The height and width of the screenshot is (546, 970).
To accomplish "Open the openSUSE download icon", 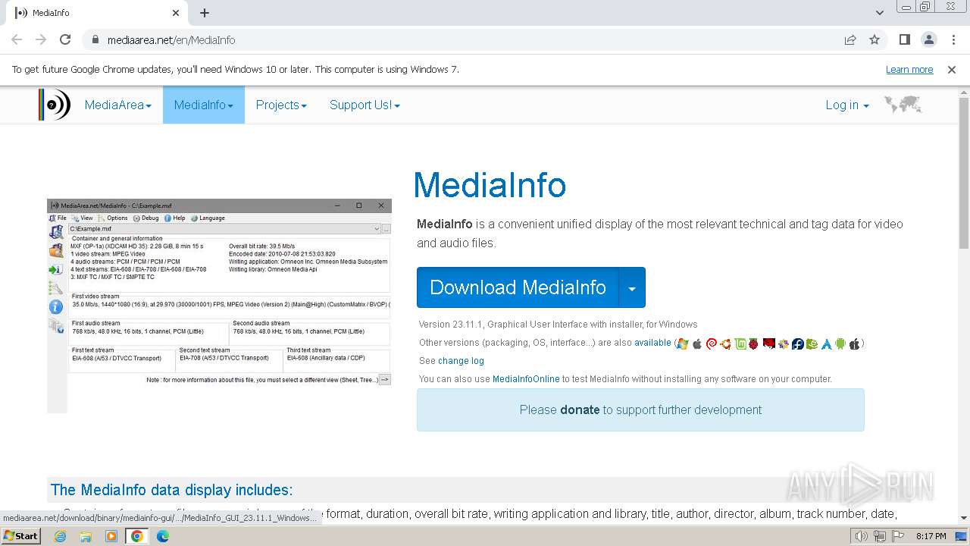I will [x=812, y=344].
